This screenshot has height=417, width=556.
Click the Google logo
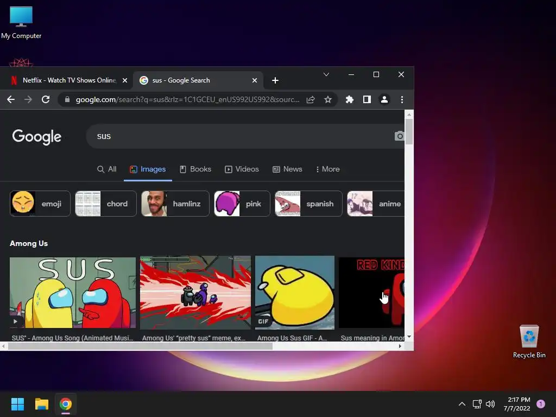click(37, 136)
